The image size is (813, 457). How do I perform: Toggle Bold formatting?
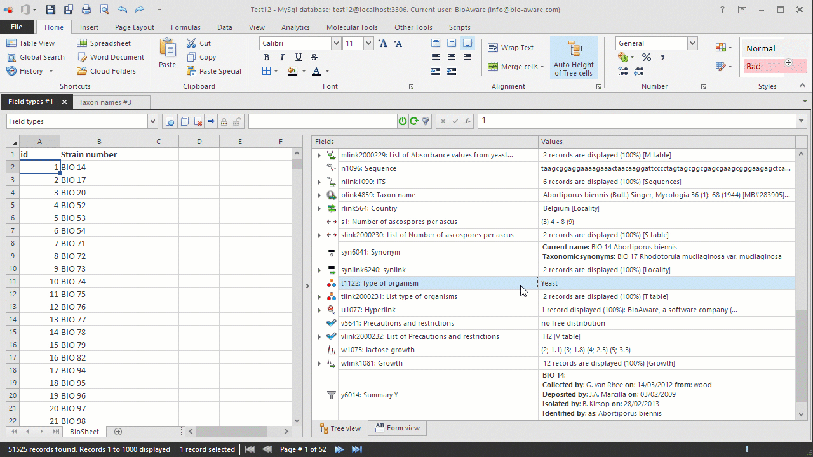[267, 57]
